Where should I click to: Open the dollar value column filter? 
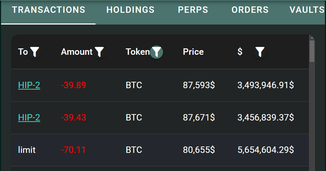click(260, 52)
